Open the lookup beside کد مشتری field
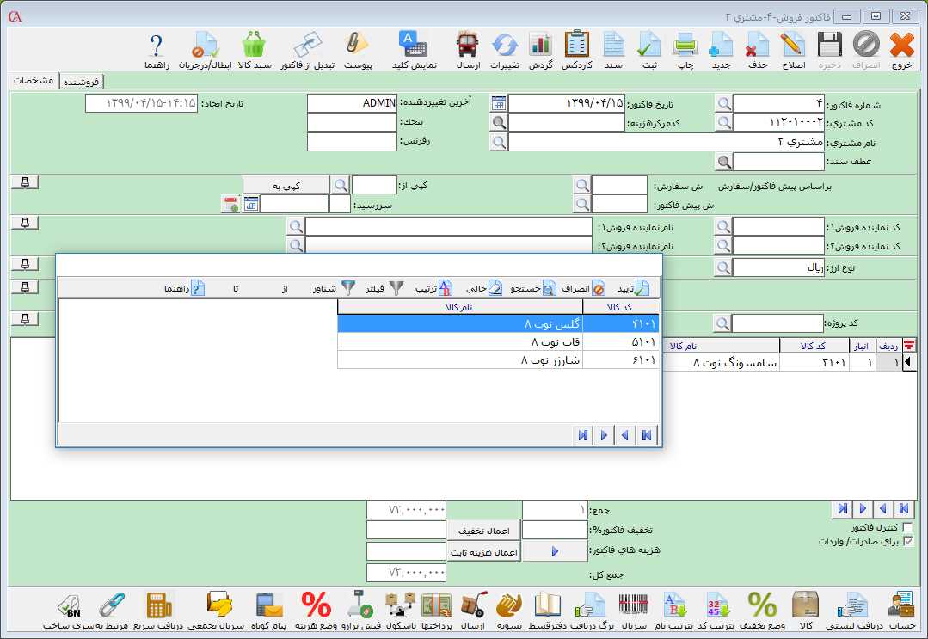 [724, 122]
